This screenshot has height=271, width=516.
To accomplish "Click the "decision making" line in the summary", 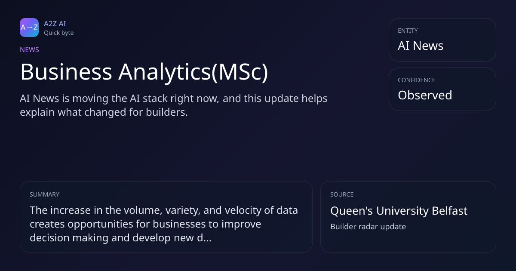I will (120, 237).
